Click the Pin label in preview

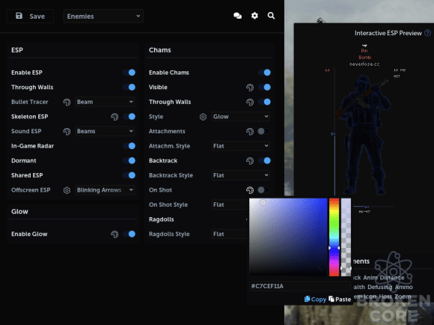pyautogui.click(x=364, y=51)
